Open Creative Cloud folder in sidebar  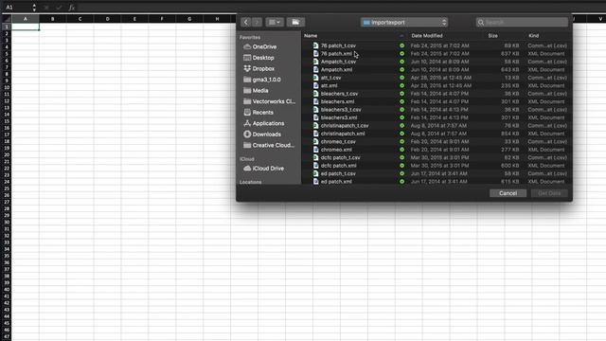pyautogui.click(x=269, y=145)
